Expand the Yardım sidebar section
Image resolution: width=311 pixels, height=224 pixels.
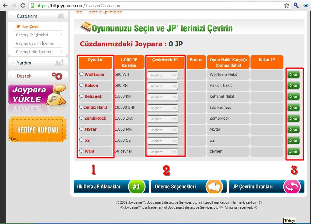coord(38,63)
